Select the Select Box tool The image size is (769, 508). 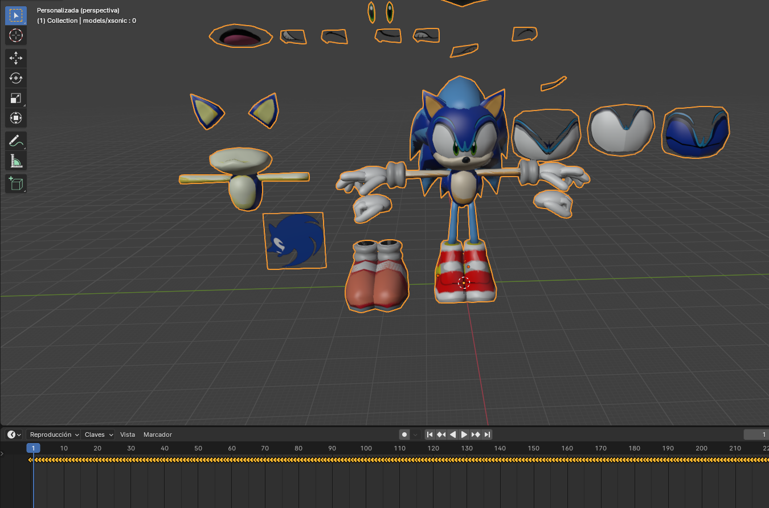[x=16, y=15]
